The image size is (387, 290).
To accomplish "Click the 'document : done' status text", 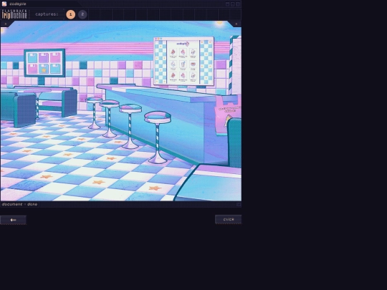I will coord(19,204).
